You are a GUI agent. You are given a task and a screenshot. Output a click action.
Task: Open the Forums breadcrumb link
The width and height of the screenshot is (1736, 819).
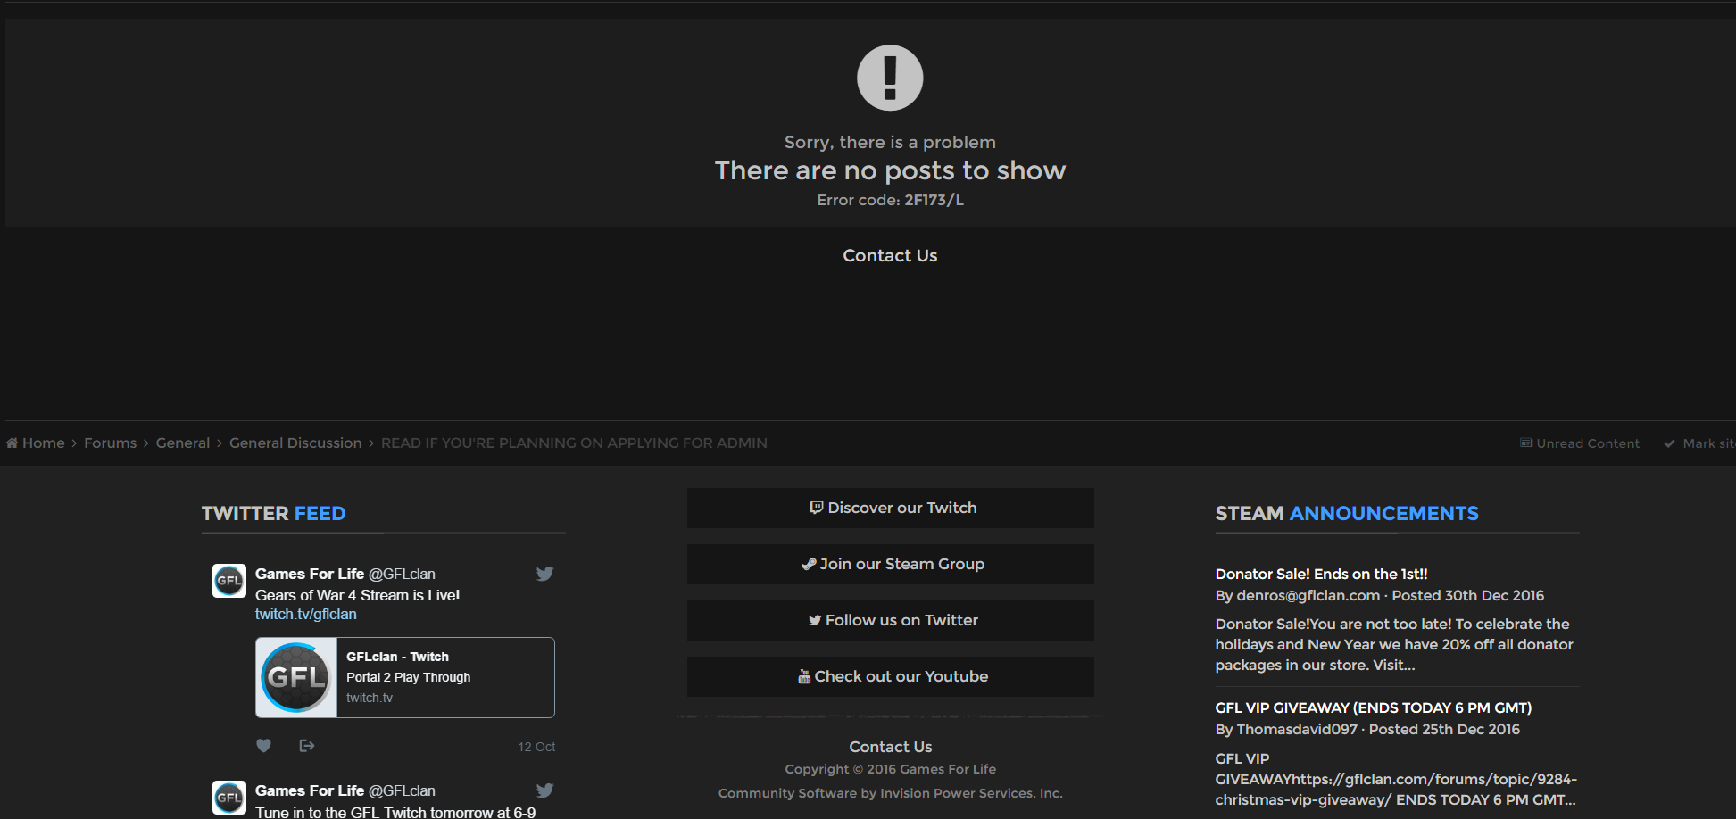click(111, 443)
